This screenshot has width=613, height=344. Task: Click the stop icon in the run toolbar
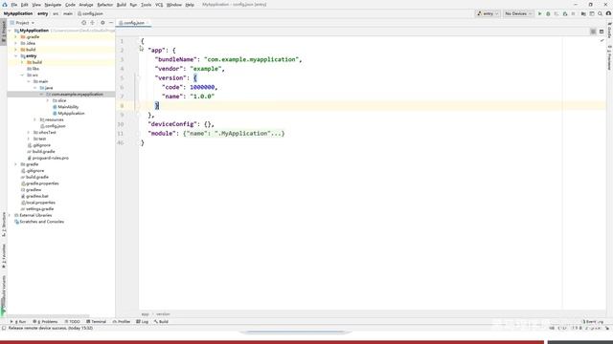pyautogui.click(x=574, y=13)
